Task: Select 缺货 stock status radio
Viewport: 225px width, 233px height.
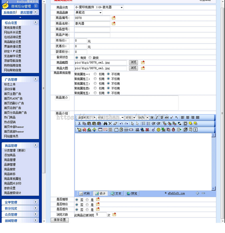Action: coord(90,58)
